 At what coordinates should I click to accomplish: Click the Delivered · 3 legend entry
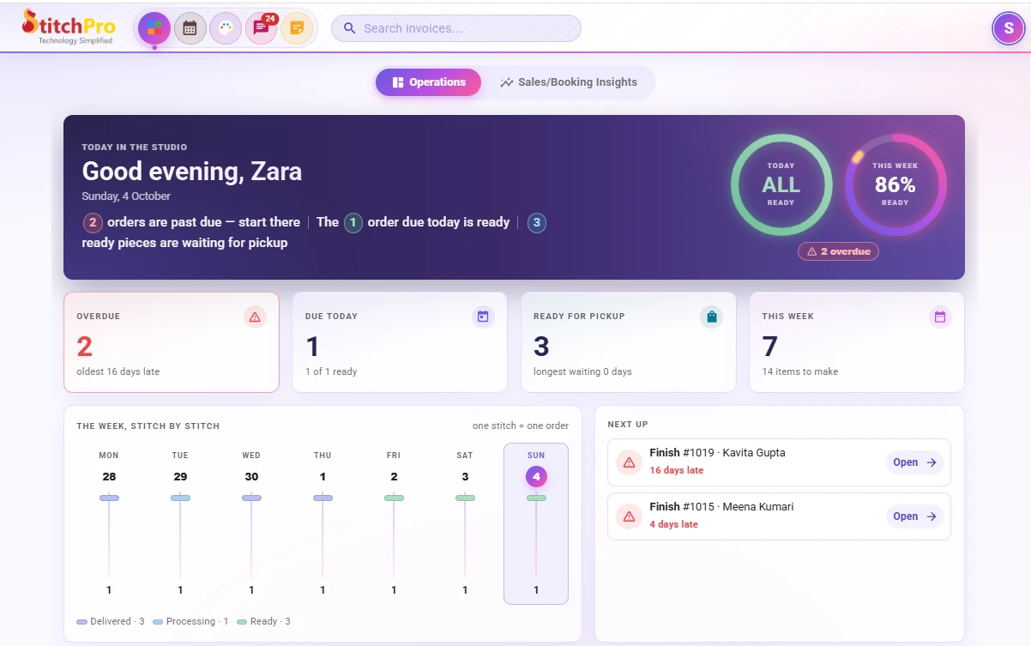coord(111,621)
